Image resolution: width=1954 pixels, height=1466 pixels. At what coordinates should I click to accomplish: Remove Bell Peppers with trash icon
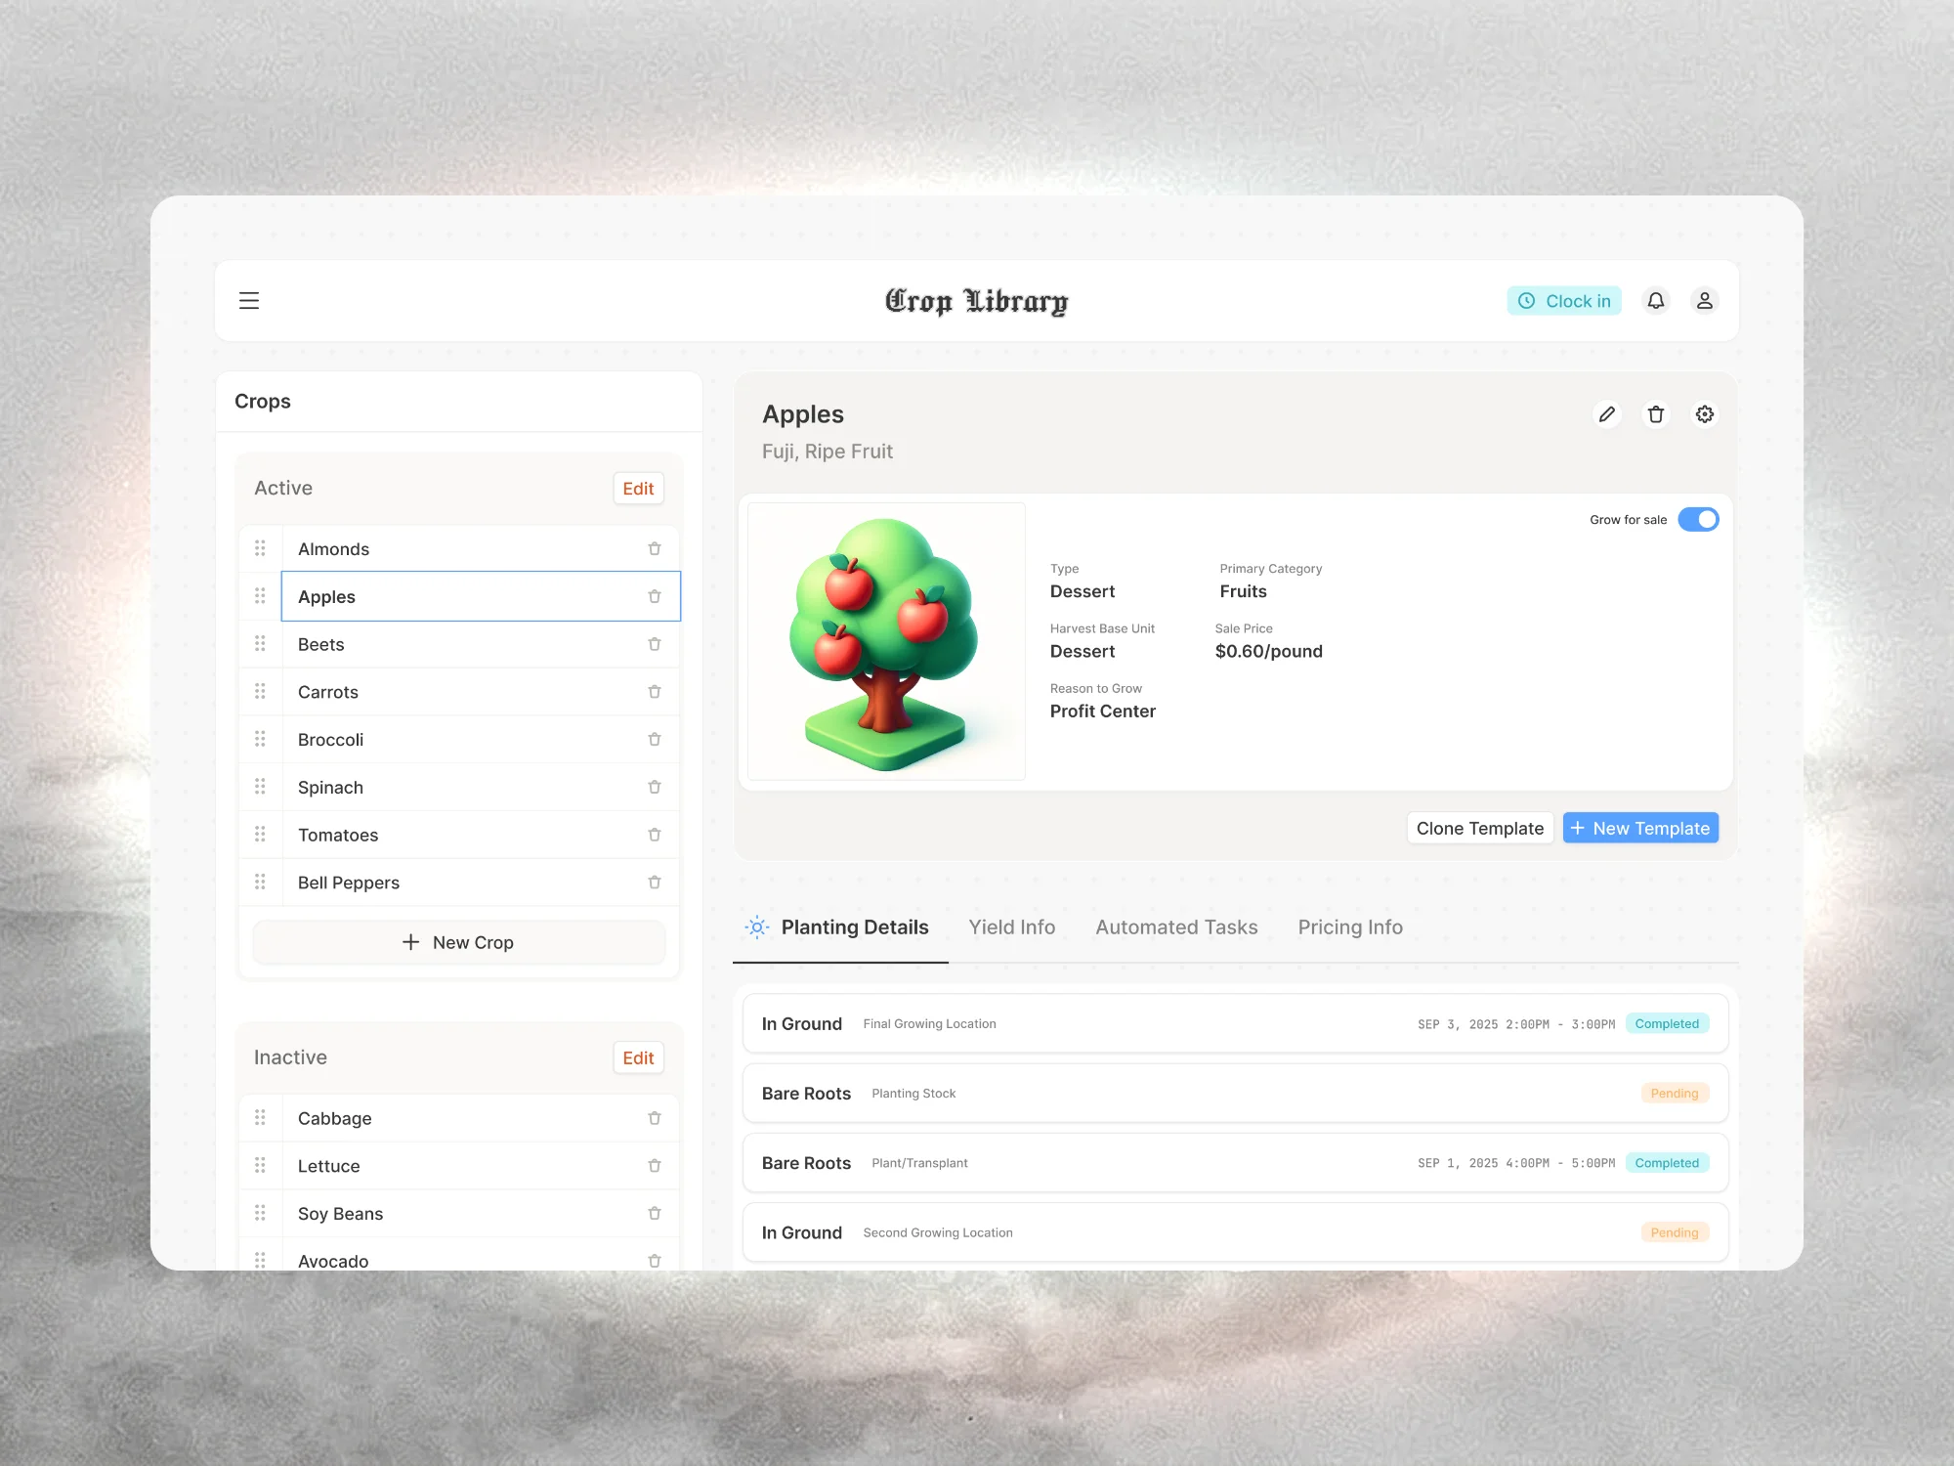[655, 883]
